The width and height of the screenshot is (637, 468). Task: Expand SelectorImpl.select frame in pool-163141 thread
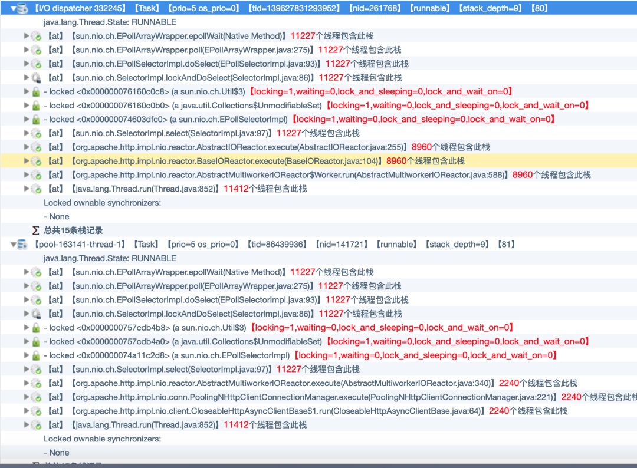(x=27, y=369)
